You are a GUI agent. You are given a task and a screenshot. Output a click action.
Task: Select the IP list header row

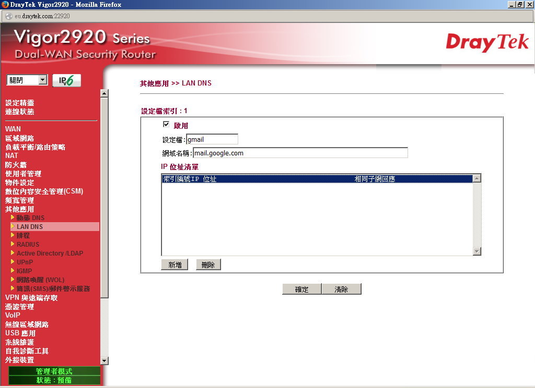click(317, 179)
